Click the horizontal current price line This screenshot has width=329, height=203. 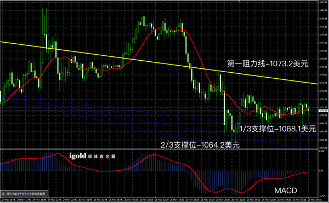coord(159,111)
